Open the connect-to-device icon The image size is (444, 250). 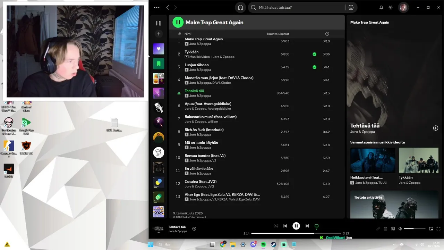click(x=393, y=229)
